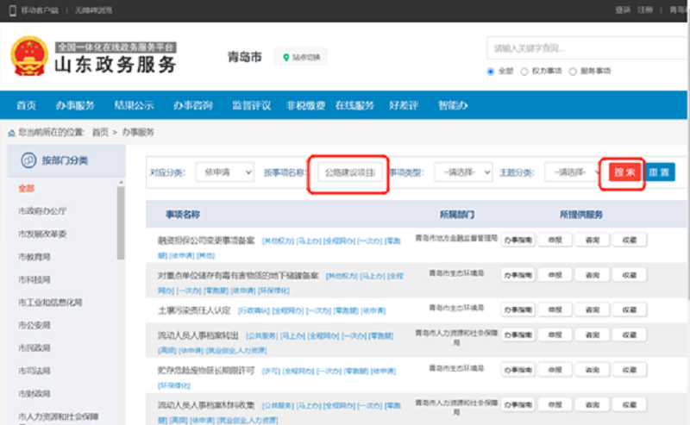Viewport: 690px width, 425px height.
Task: Click the 按事项名称 item name input field
Action: (350, 172)
